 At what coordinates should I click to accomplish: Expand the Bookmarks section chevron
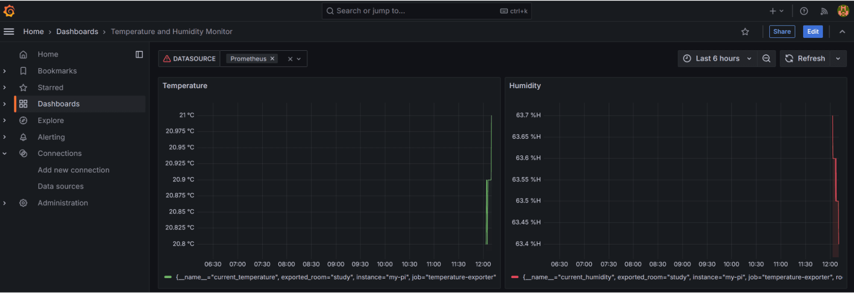pyautogui.click(x=5, y=71)
